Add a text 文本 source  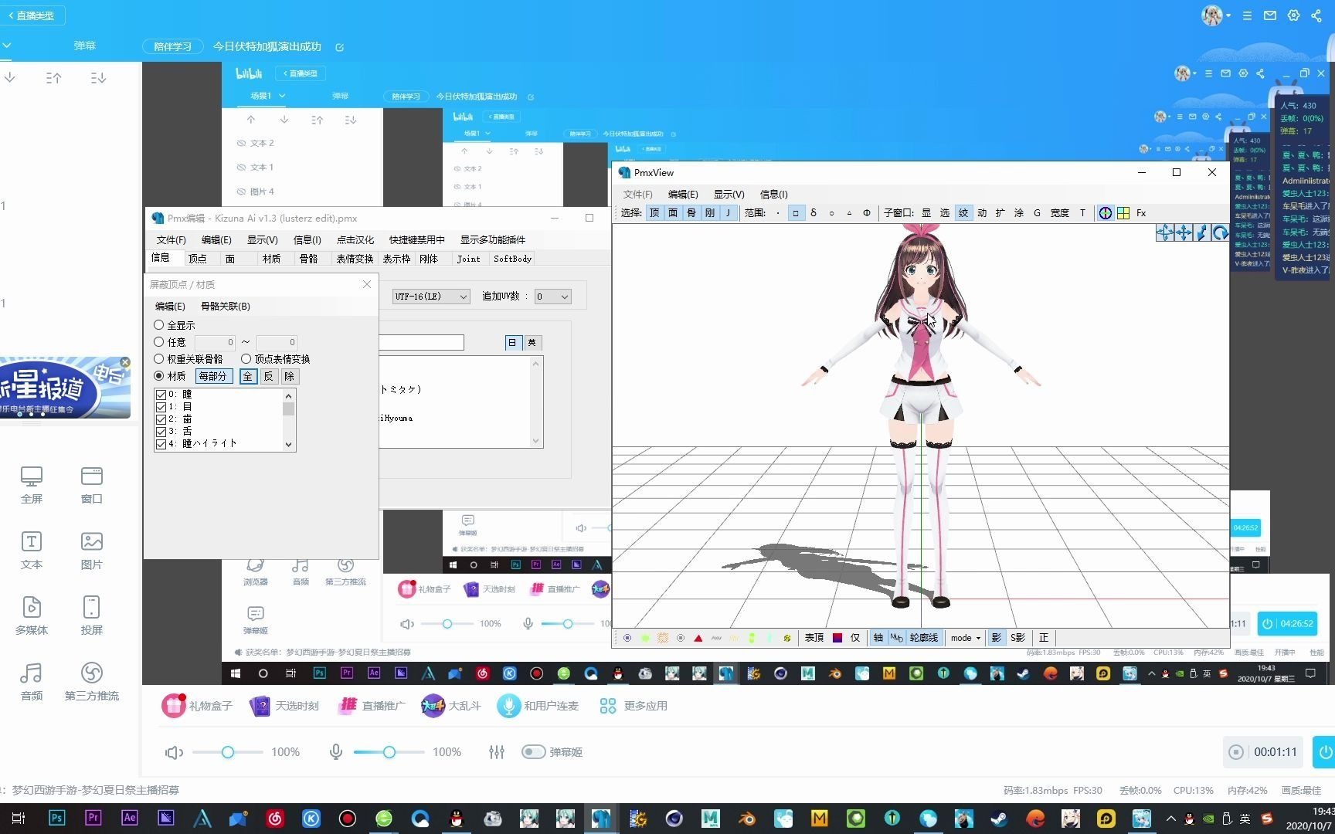tap(32, 551)
